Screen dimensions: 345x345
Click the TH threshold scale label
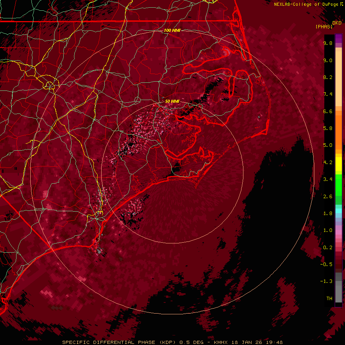click(x=329, y=299)
